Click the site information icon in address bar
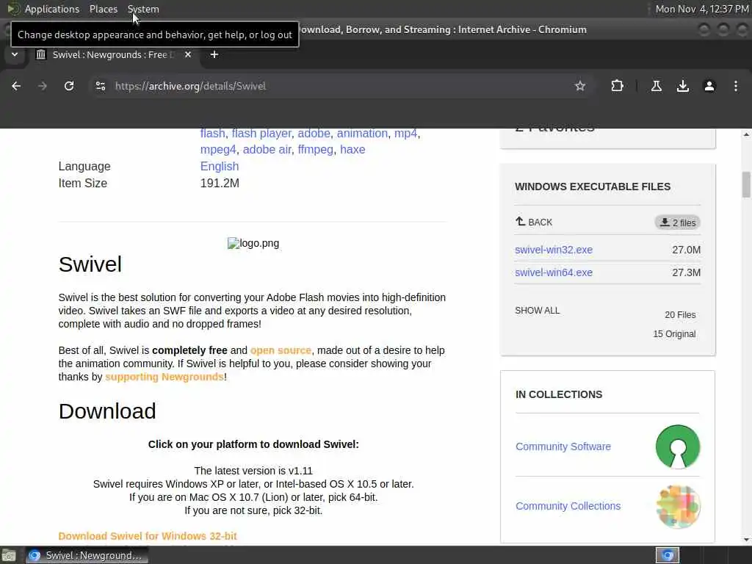The image size is (752, 564). tap(101, 86)
